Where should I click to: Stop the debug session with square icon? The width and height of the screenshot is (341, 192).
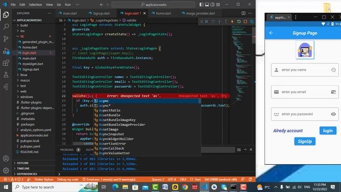245,21
